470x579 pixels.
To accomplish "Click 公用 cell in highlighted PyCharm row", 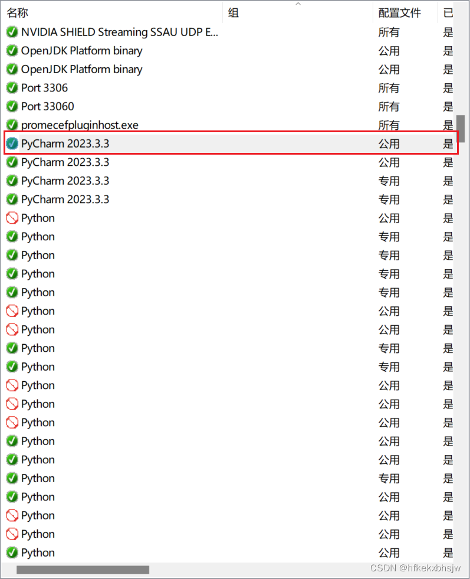I will 389,143.
